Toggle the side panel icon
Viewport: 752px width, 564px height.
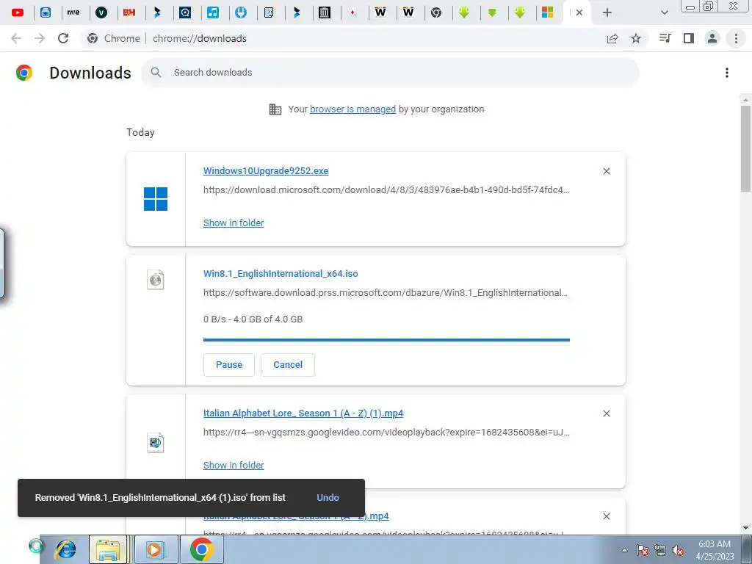(x=689, y=38)
